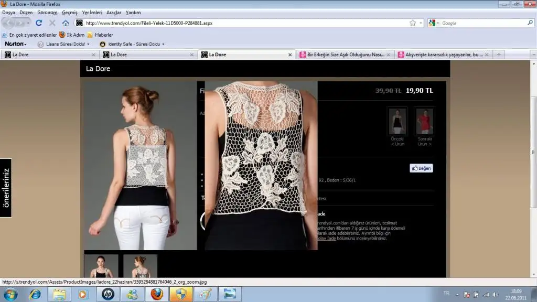Viewport: 537px width, 302px height.
Task: Bookmark page using the star icon
Action: coord(413,23)
